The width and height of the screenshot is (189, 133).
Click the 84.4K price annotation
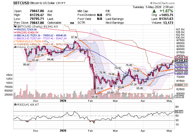pyautogui.click(x=51, y=59)
